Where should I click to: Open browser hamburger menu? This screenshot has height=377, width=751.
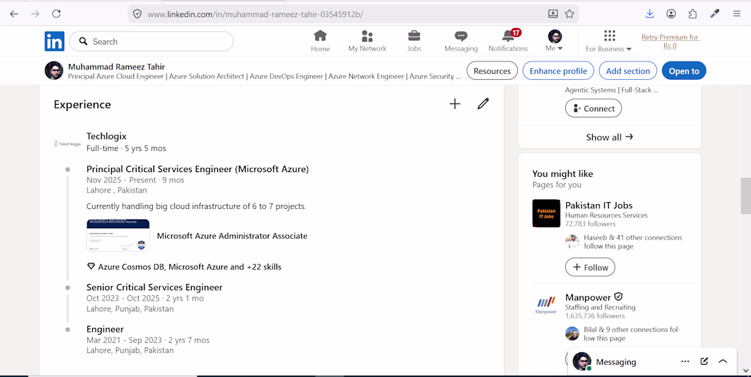pos(737,14)
